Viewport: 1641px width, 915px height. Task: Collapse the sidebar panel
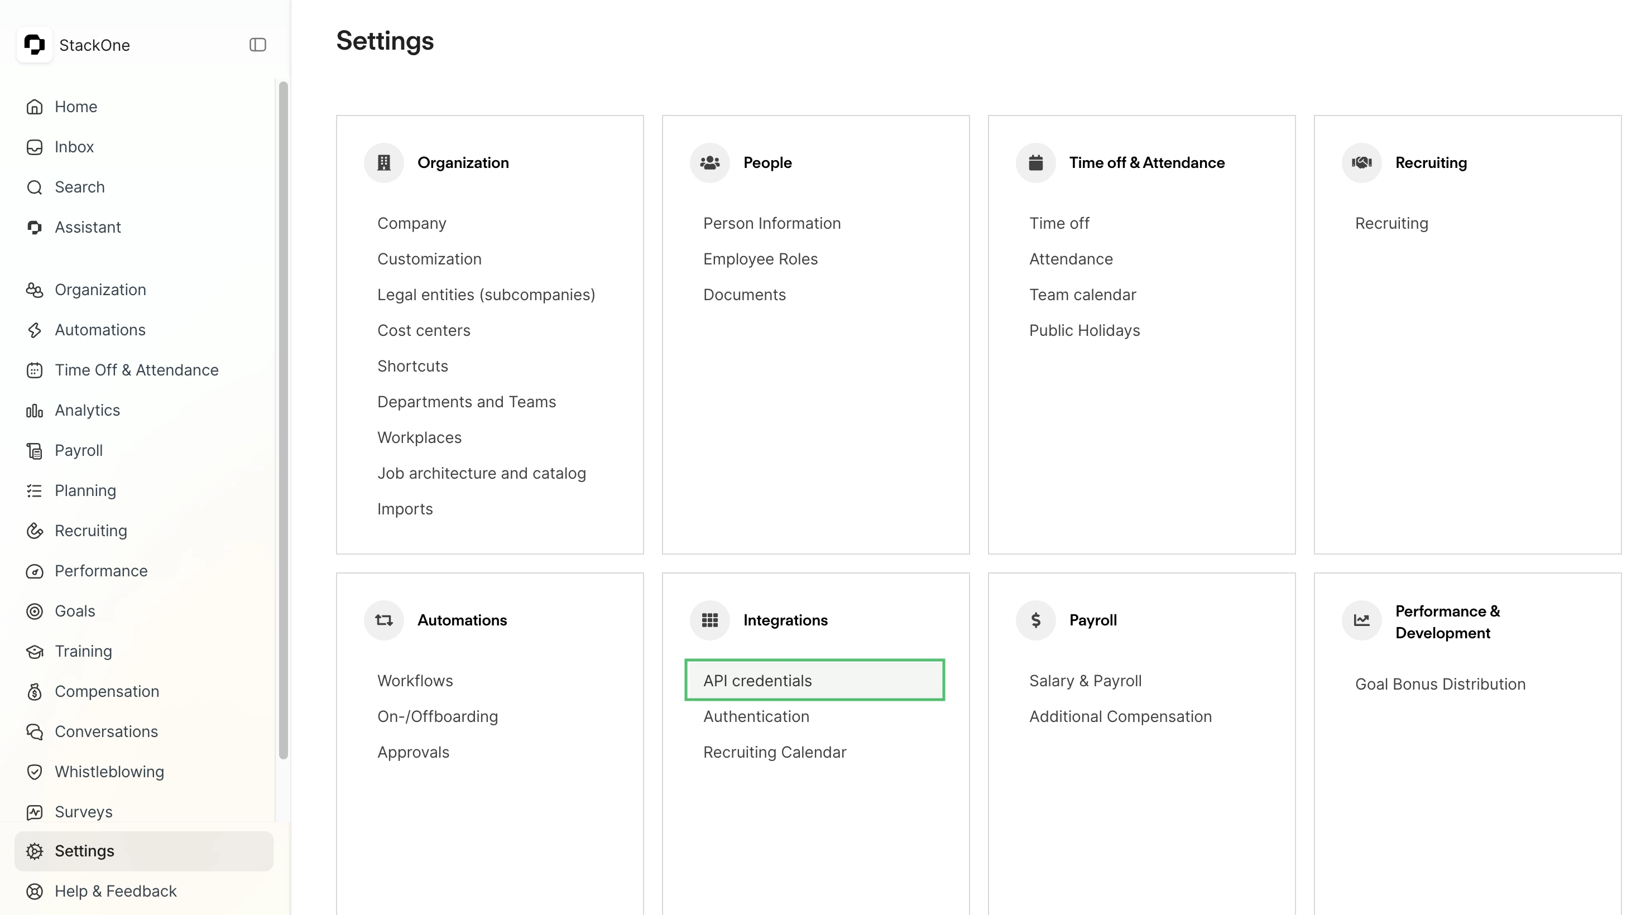click(257, 45)
